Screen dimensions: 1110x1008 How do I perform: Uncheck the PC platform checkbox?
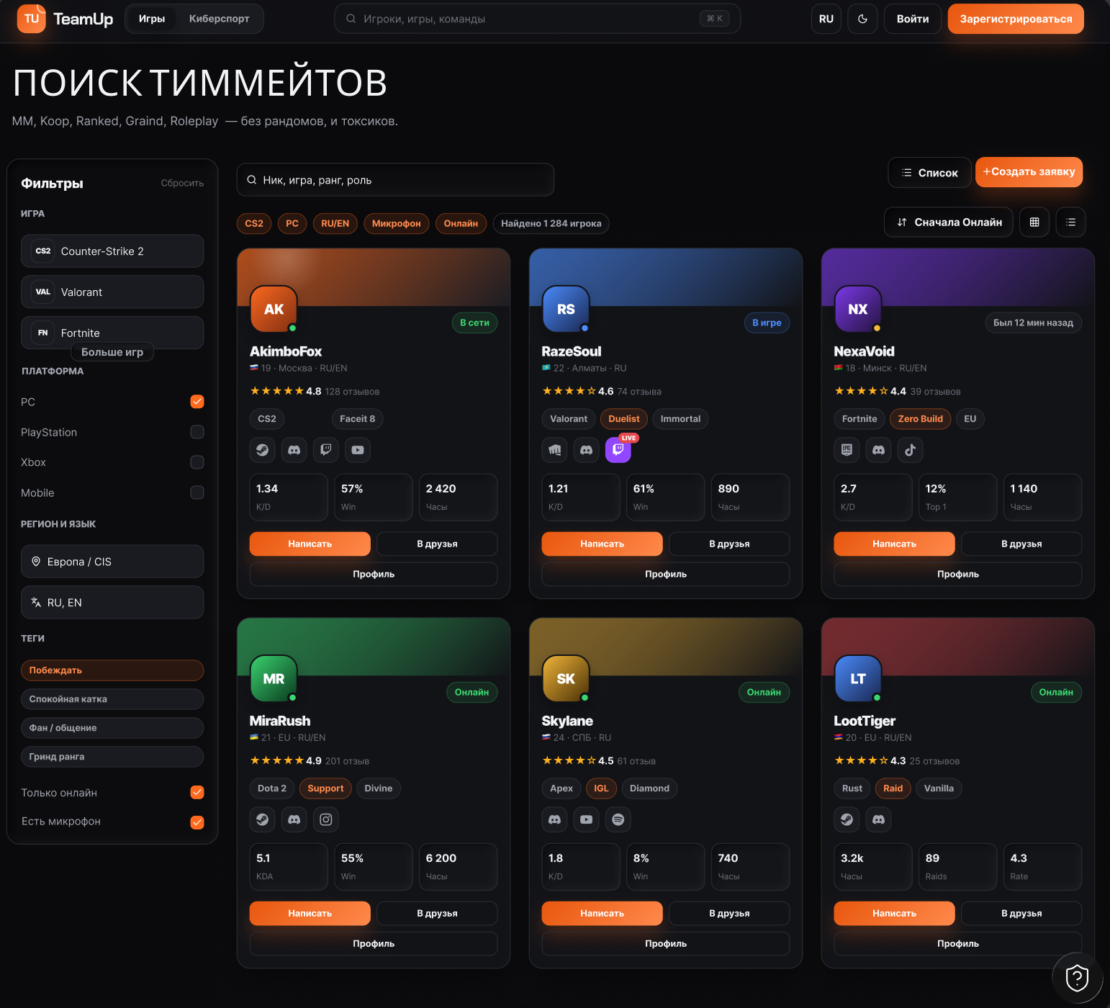pyautogui.click(x=197, y=402)
